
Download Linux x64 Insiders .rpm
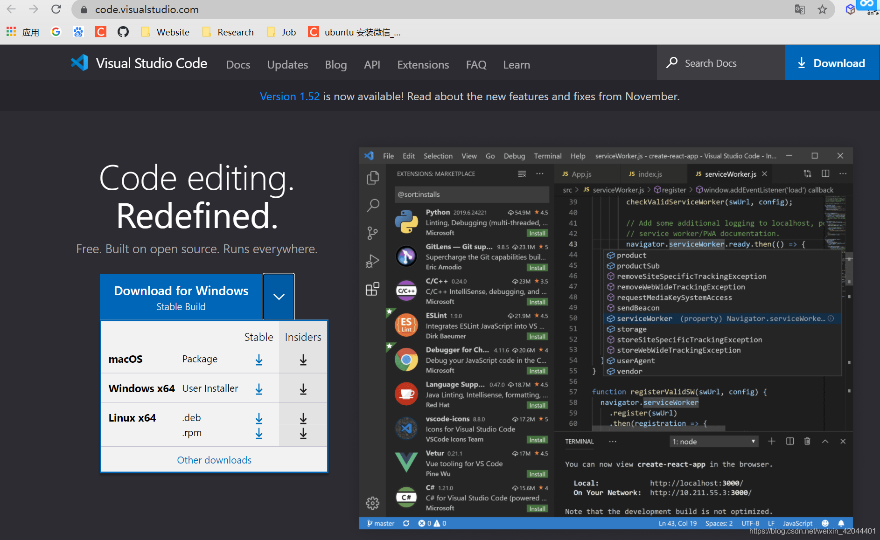(x=303, y=433)
